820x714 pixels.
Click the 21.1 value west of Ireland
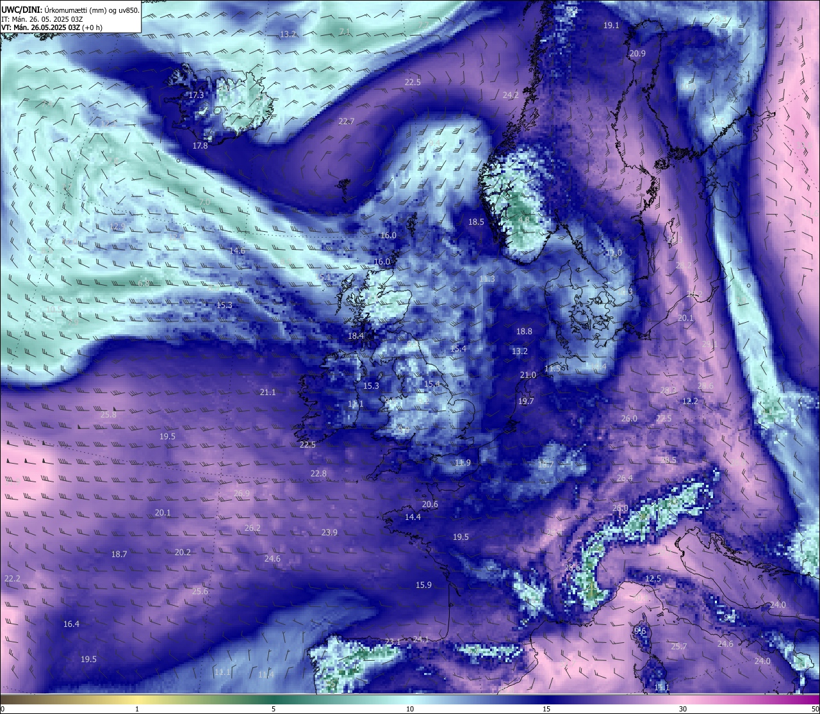tap(268, 393)
